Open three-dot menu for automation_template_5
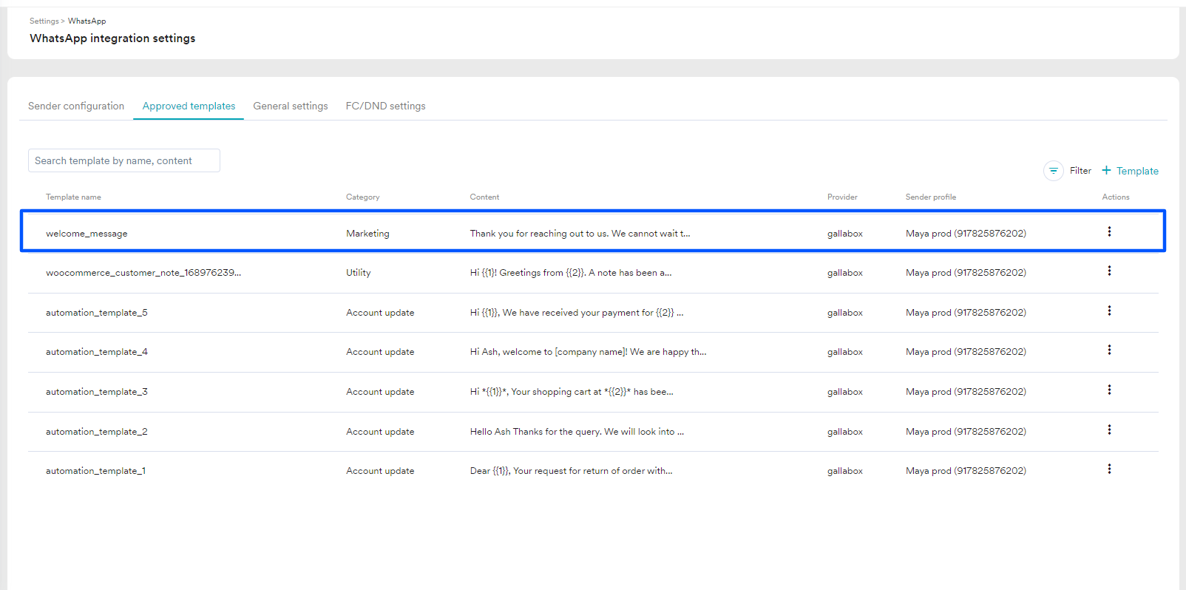The width and height of the screenshot is (1186, 590). click(x=1109, y=311)
